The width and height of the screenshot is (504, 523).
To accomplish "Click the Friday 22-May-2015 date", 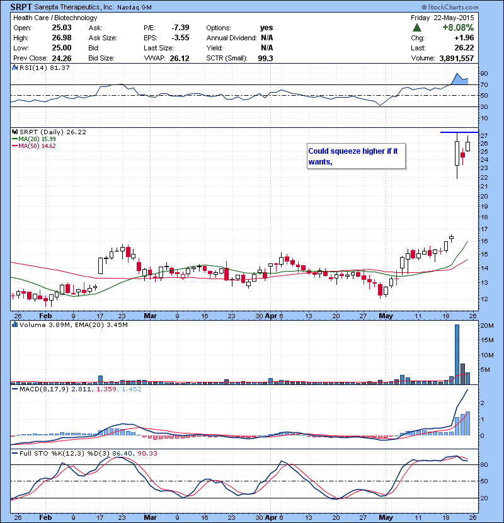I will 442,18.
